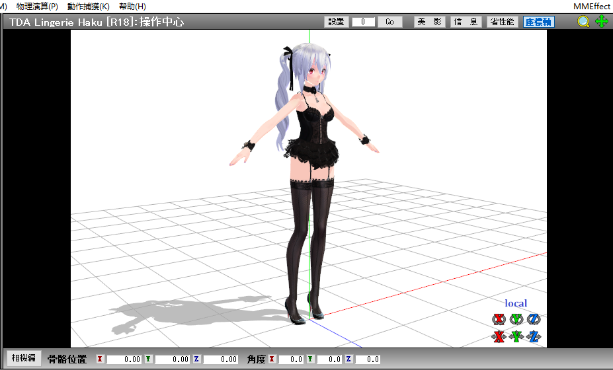613x370 pixels.
Task: Toggle the 信息 info display button
Action: pyautogui.click(x=466, y=22)
